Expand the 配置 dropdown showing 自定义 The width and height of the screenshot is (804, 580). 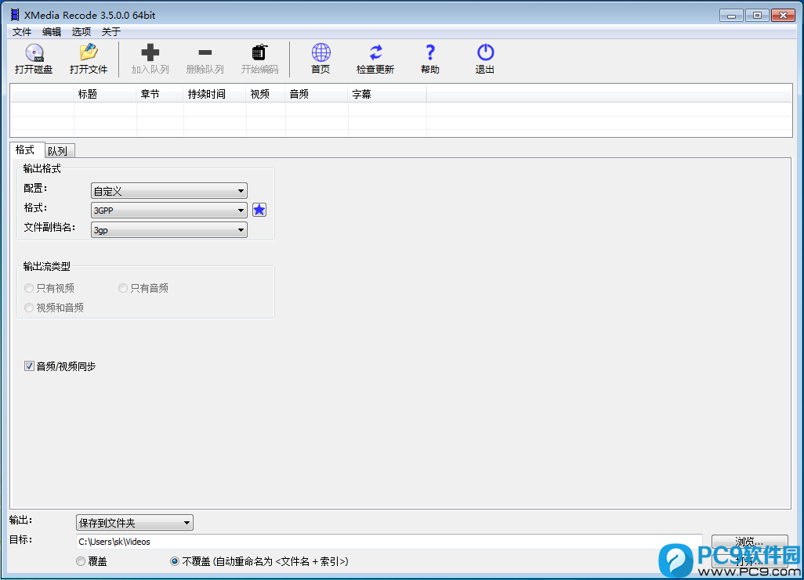pos(169,191)
